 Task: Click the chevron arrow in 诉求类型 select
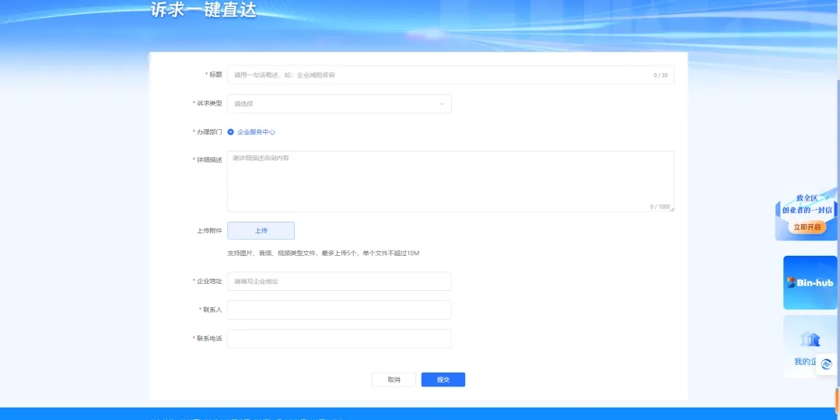point(442,103)
